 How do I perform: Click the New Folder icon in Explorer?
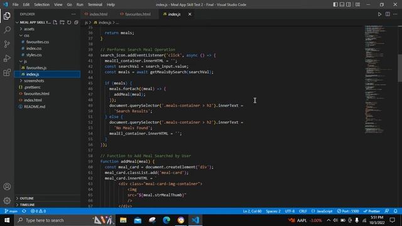(62, 23)
